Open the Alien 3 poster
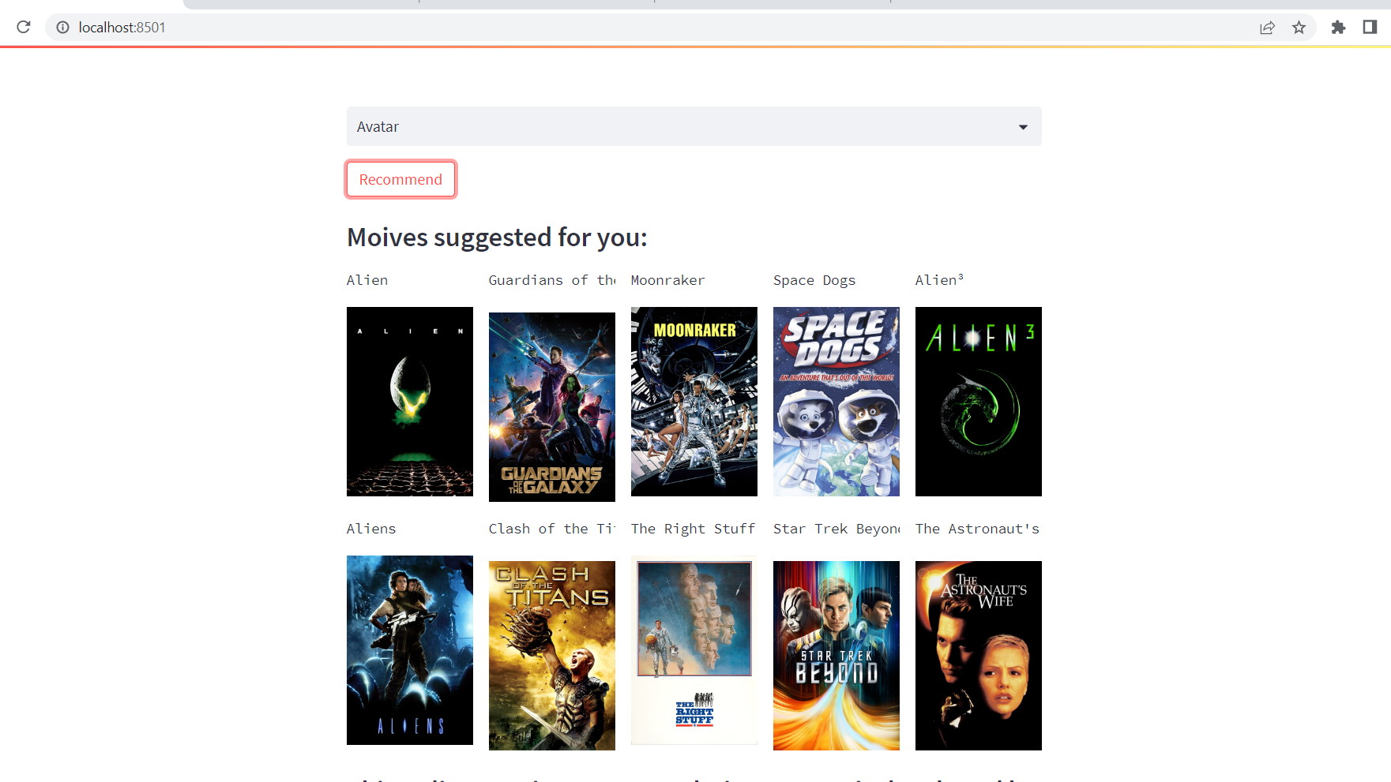Image resolution: width=1391 pixels, height=782 pixels. pyautogui.click(x=978, y=402)
